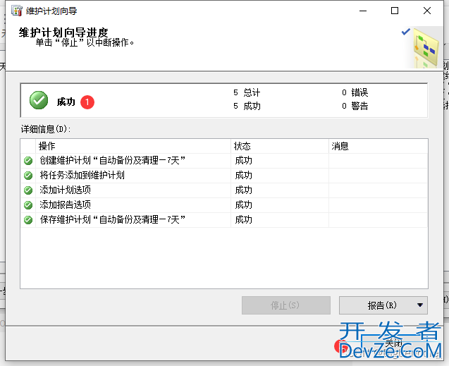Click the bold 成功 summary label

[66, 102]
